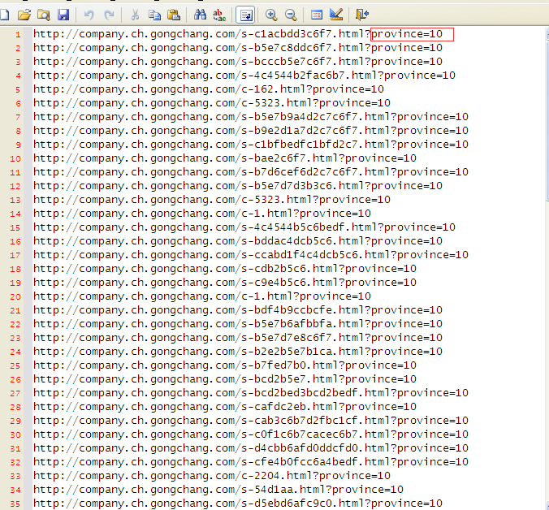Zoom out with magnifier minus icon

pos(290,15)
